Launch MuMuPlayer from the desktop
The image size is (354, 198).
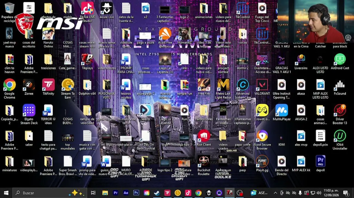(281, 113)
